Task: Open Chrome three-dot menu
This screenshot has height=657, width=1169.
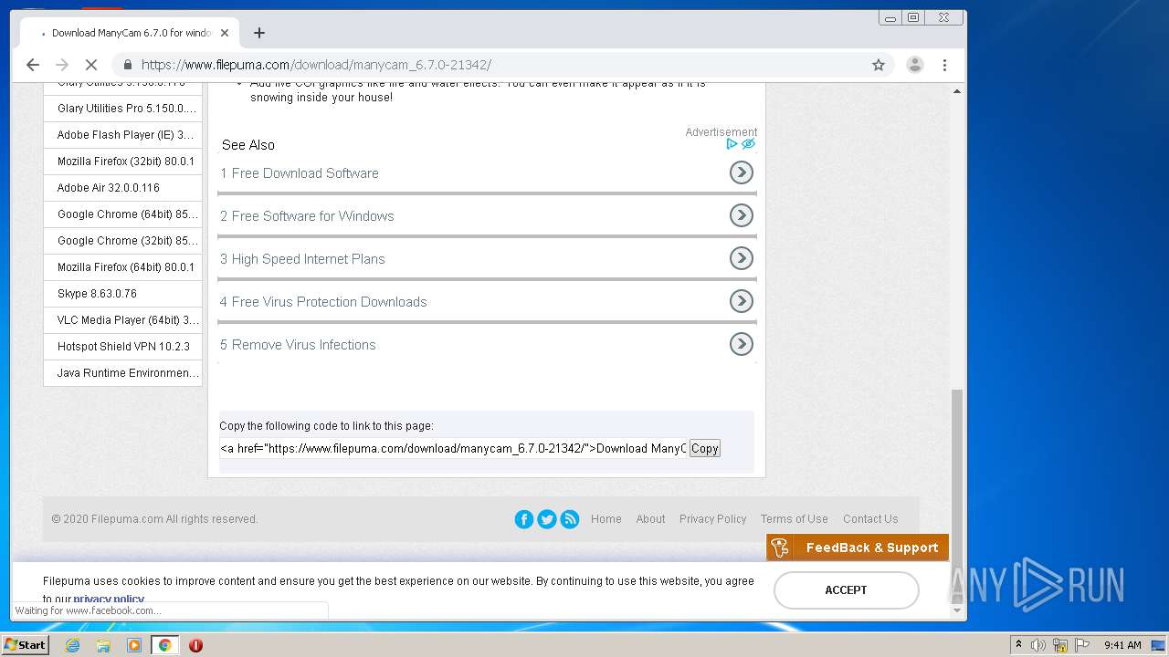Action: coord(944,65)
